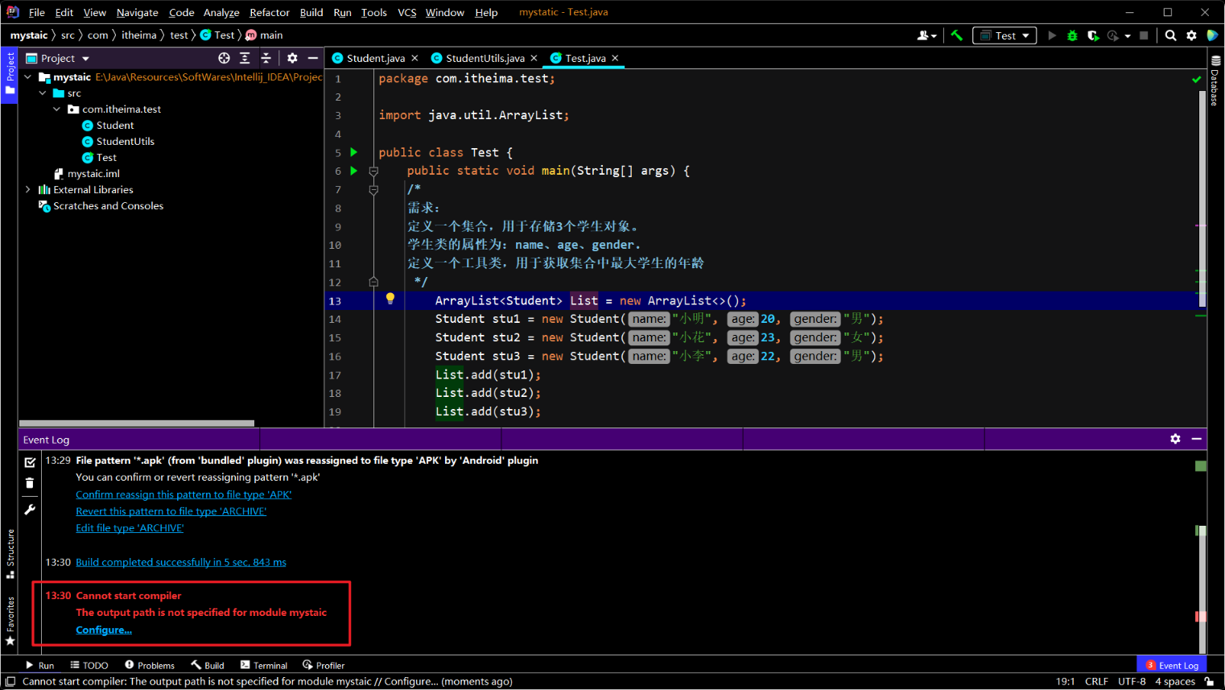Click the red error stripe marker in Event Log
This screenshot has width=1225, height=690.
1200,616
